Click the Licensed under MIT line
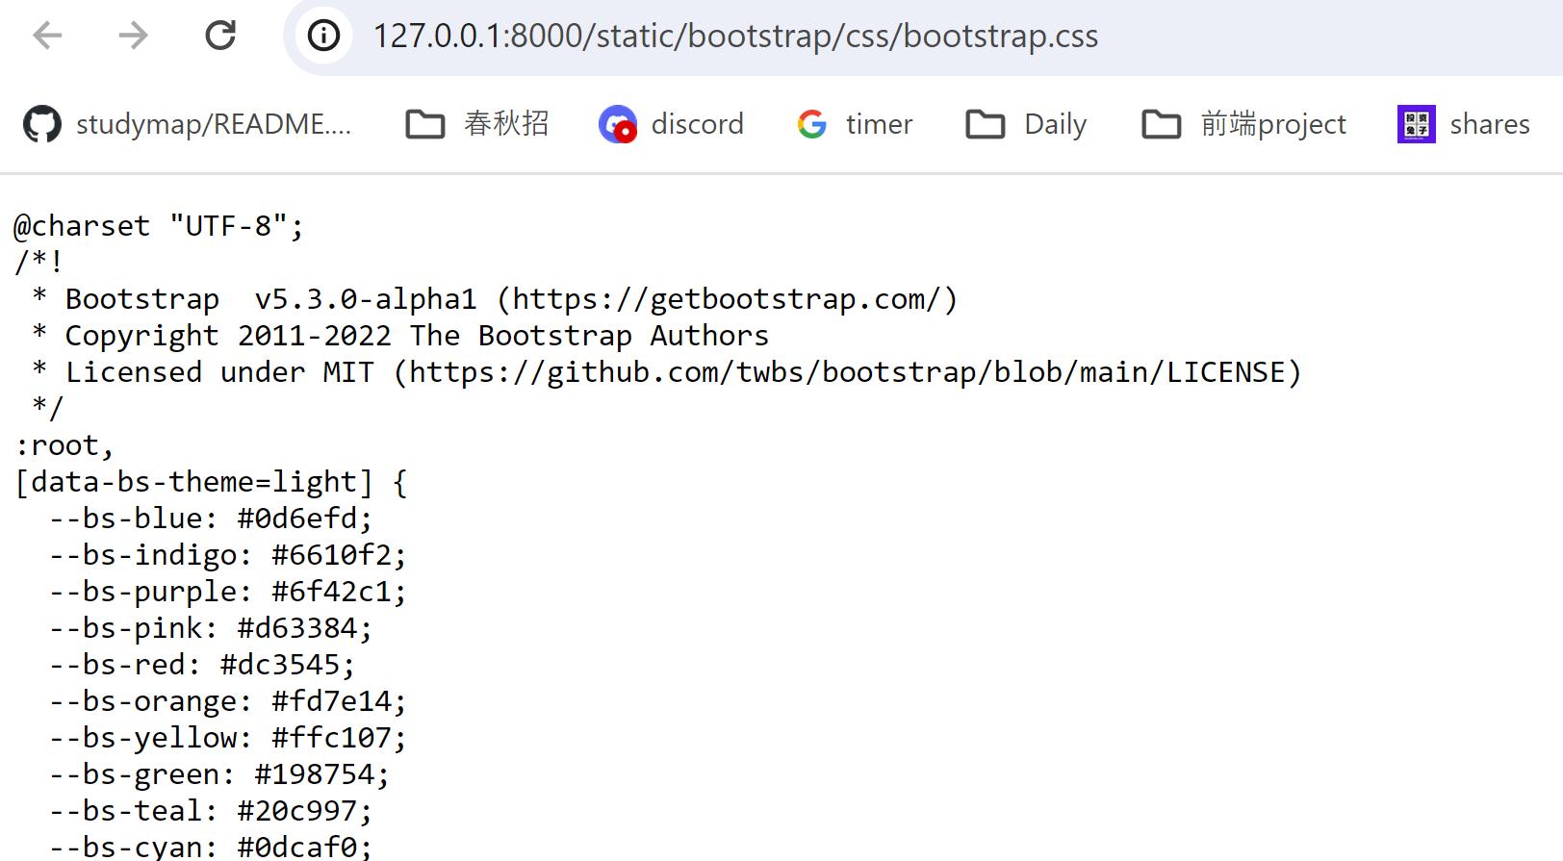 666,372
